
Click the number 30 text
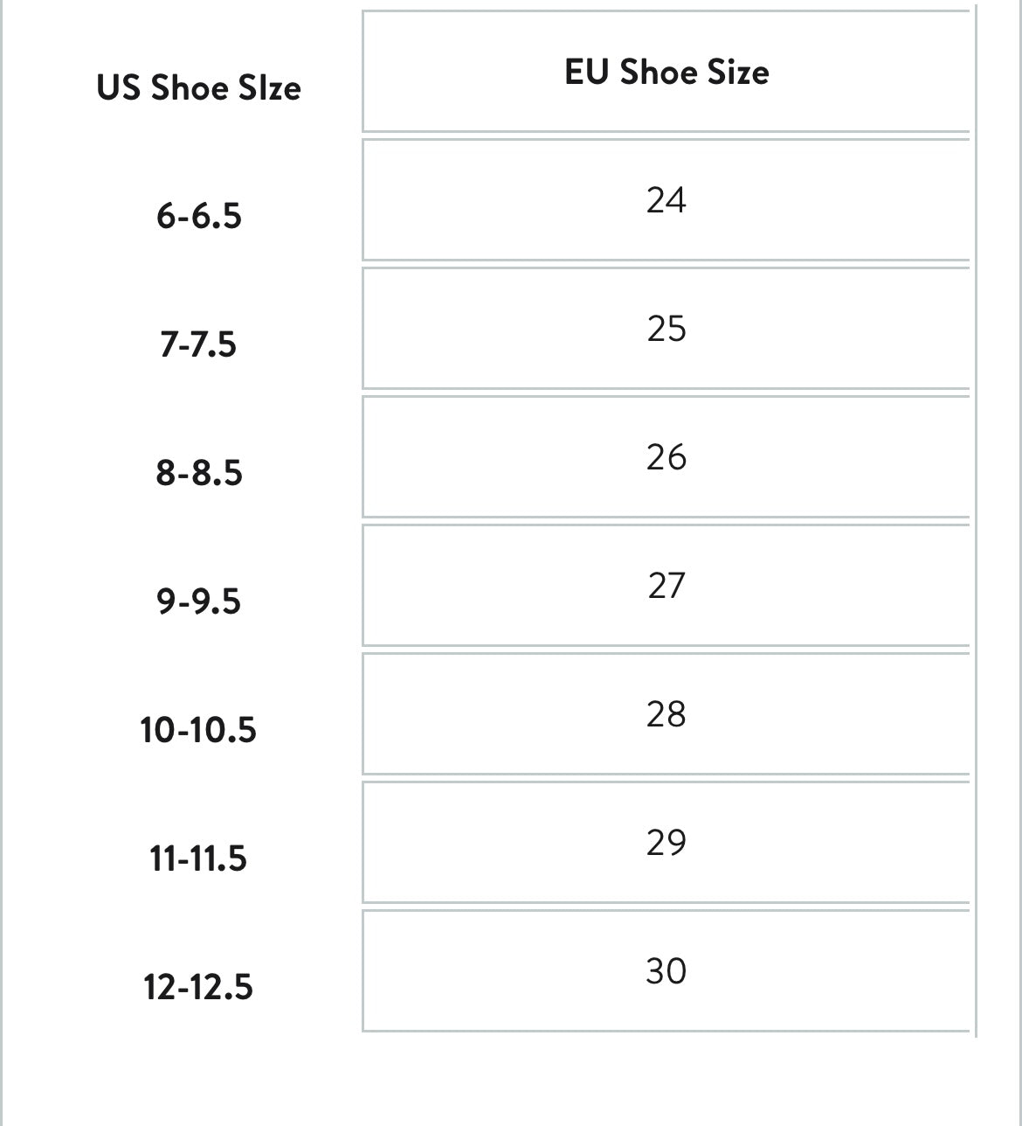[x=666, y=971]
